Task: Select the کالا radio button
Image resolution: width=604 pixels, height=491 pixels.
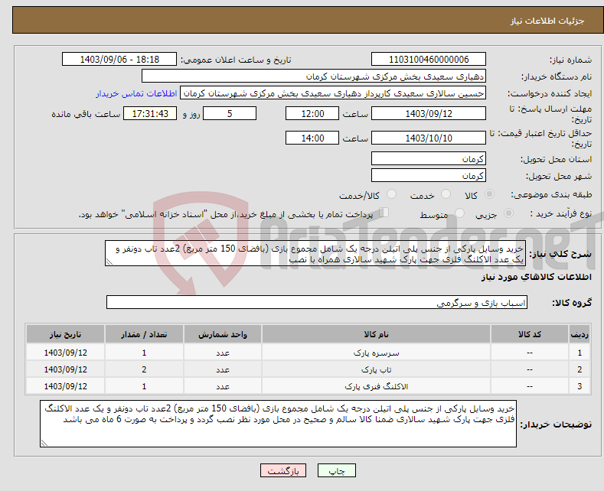Action: point(489,194)
